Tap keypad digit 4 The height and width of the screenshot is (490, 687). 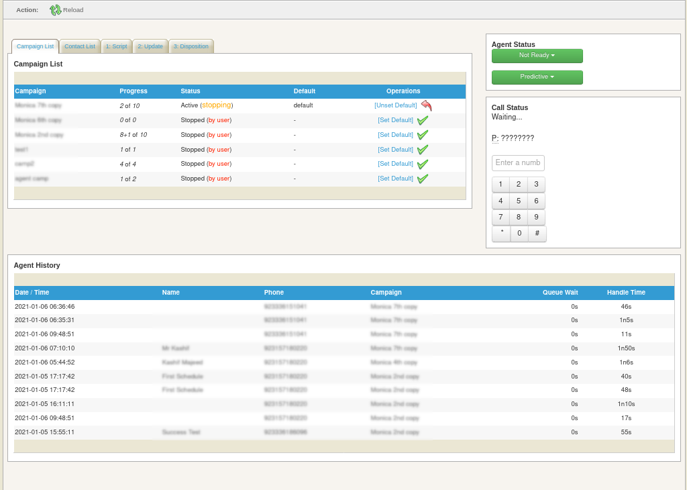point(500,201)
